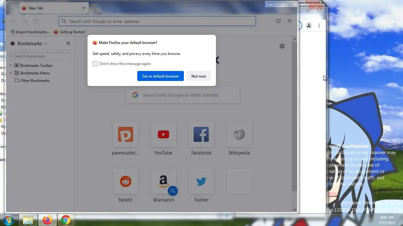403x226 pixels.
Task: Open the Save to Pocket icon
Action: click(278, 21)
